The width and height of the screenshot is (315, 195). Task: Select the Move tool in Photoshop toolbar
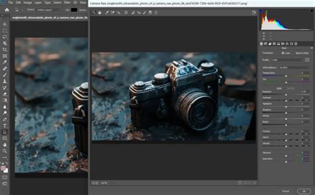coord(5,24)
